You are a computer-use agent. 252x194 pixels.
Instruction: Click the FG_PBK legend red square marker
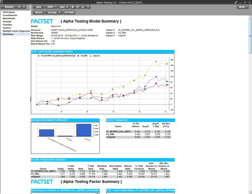[78, 56]
